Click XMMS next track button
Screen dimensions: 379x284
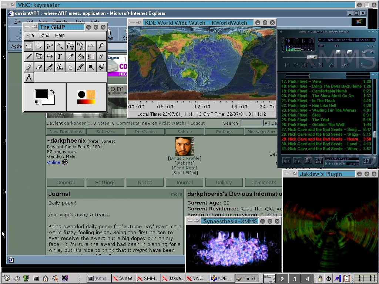tap(321, 65)
